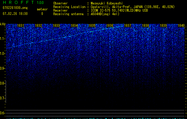Click the 1.1 frequency axis label
187x119 pixels.
pyautogui.click(x=3, y=39)
